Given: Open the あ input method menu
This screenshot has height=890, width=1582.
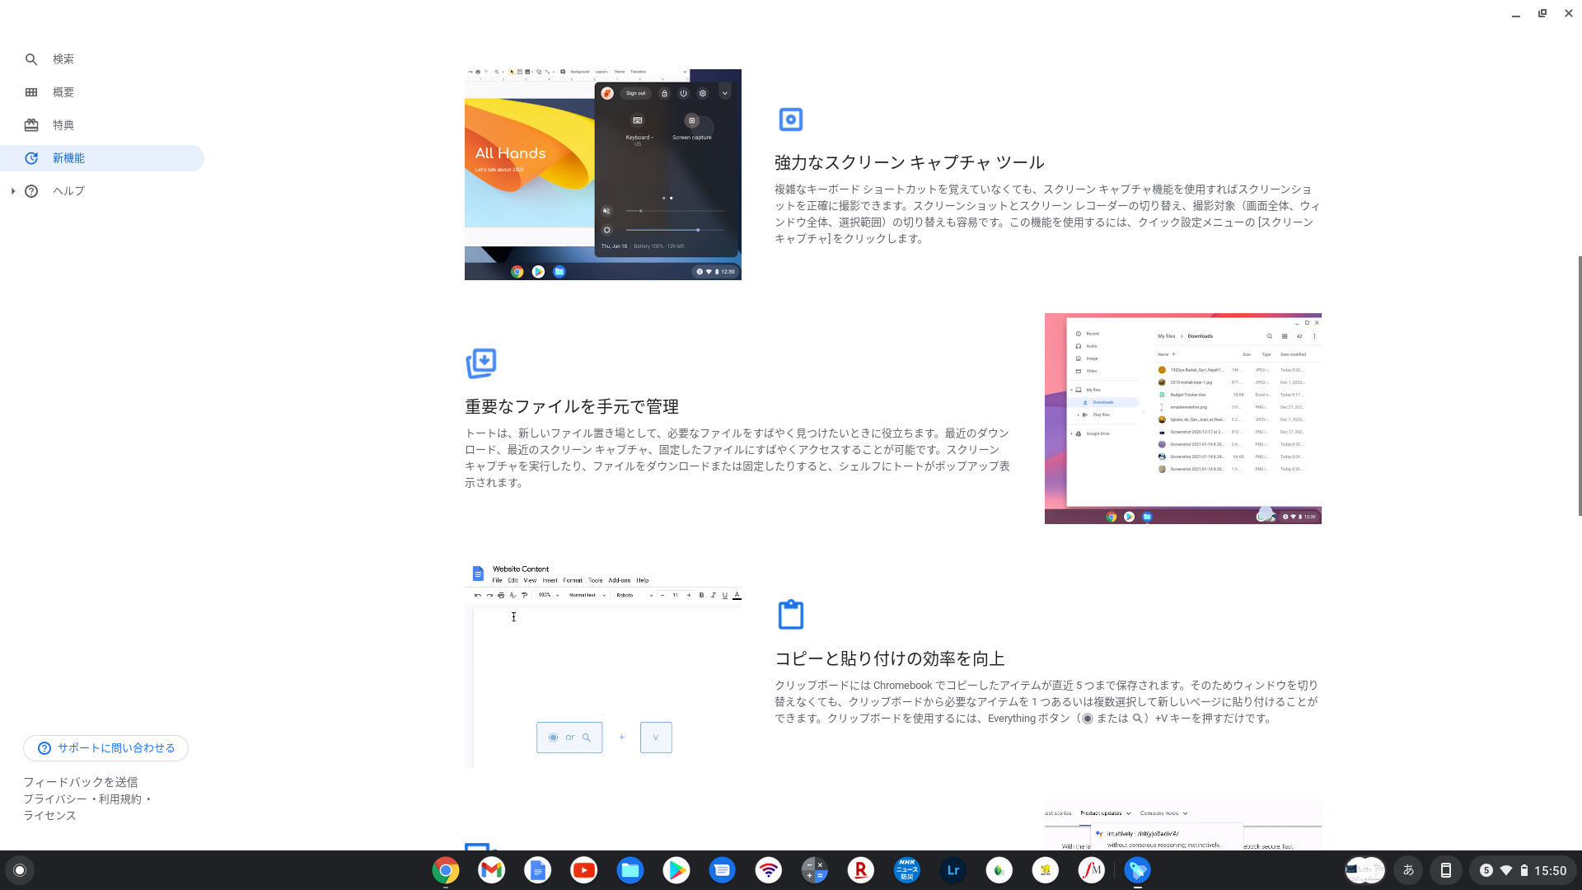Looking at the screenshot, I should point(1408,870).
